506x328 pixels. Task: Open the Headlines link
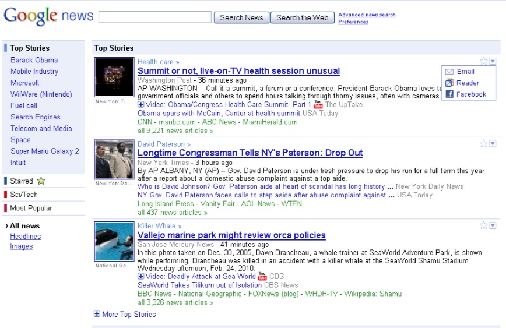click(26, 237)
